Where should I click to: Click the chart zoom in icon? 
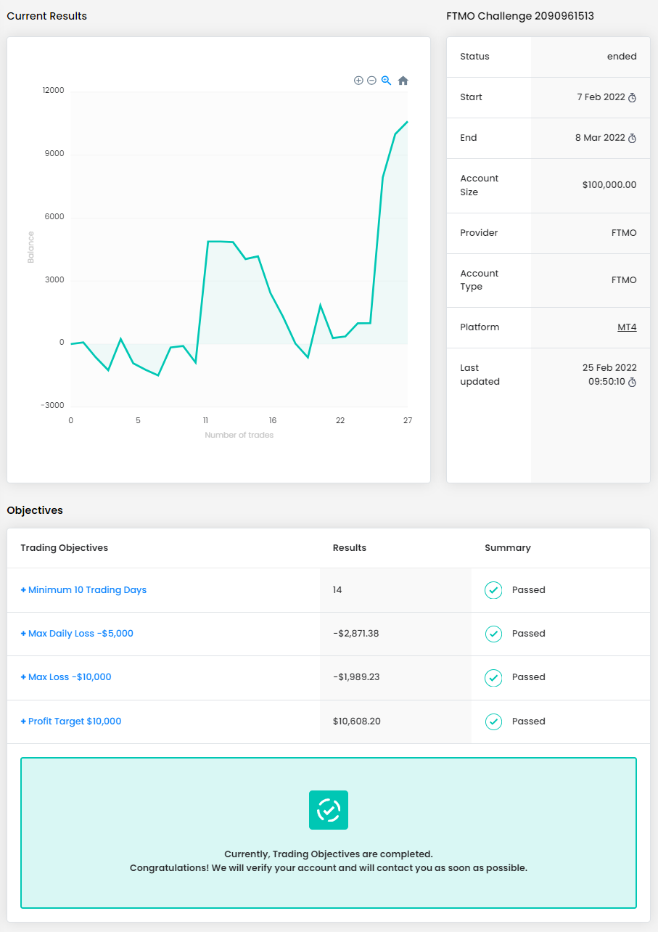coord(358,81)
